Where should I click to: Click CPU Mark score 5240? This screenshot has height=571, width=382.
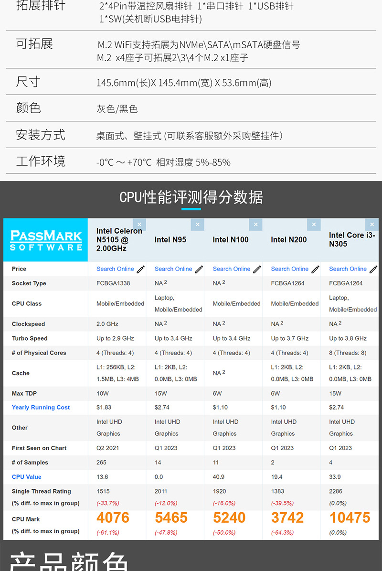tap(229, 517)
